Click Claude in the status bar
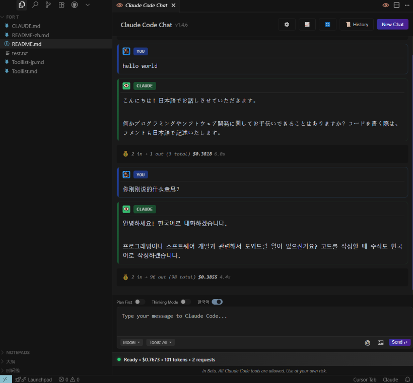The height and width of the screenshot is (383, 413). pos(390,379)
